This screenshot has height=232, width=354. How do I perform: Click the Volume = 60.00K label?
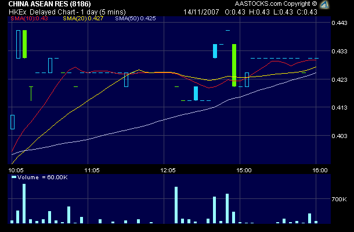click(42, 177)
